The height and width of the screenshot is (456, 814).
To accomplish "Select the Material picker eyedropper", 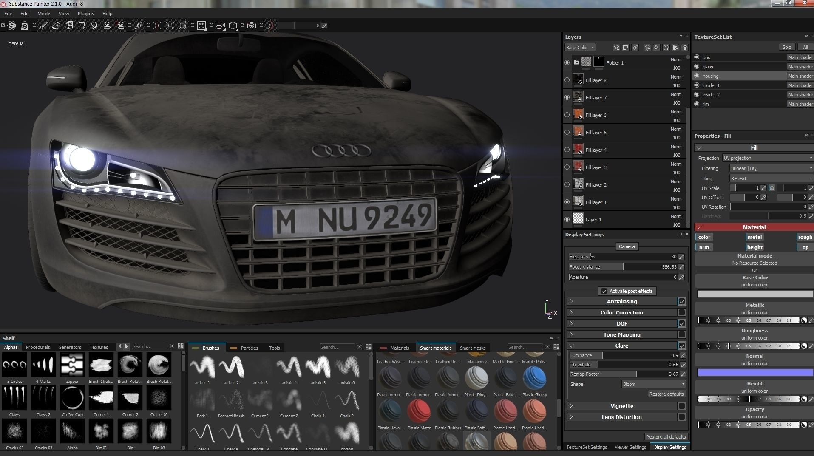I will [139, 25].
